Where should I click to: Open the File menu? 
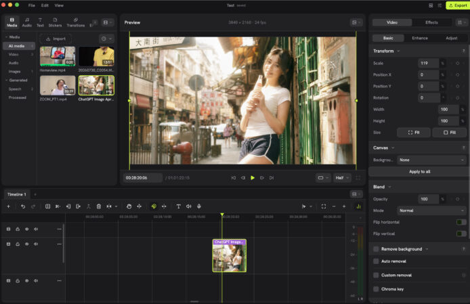(31, 5)
